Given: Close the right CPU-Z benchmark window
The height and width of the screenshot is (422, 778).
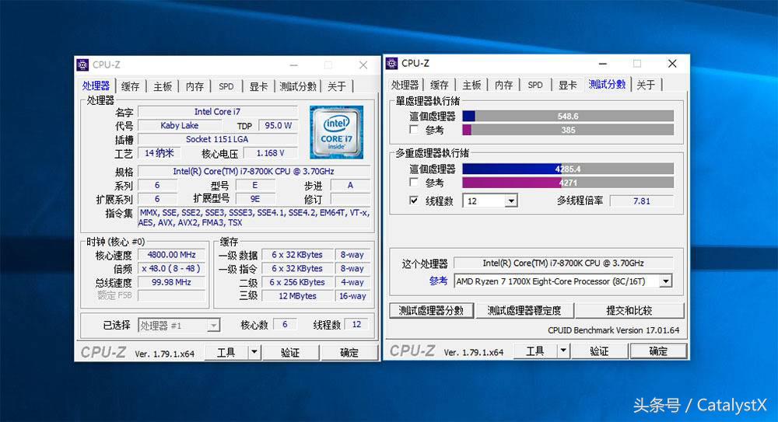Looking at the screenshot, I should 672,64.
